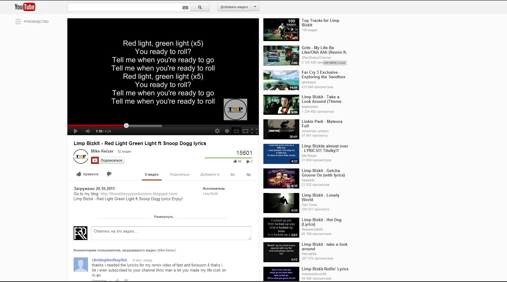507x282 pixels.
Task: Play the video
Action: [x=76, y=131]
